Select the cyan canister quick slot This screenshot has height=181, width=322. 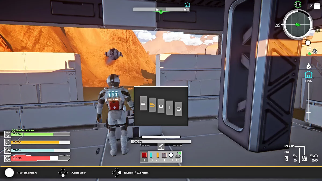point(151,155)
